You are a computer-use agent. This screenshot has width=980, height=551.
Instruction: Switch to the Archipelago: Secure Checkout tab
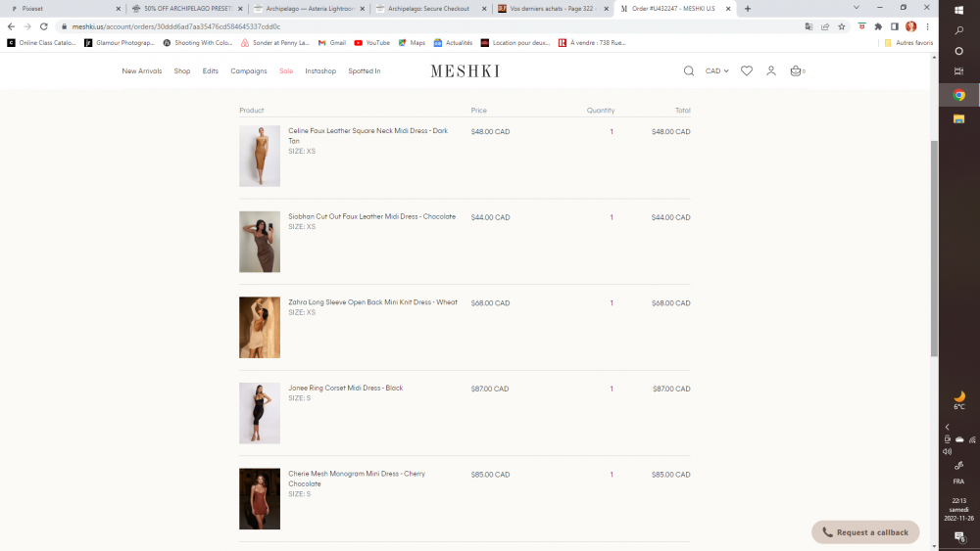coord(428,8)
